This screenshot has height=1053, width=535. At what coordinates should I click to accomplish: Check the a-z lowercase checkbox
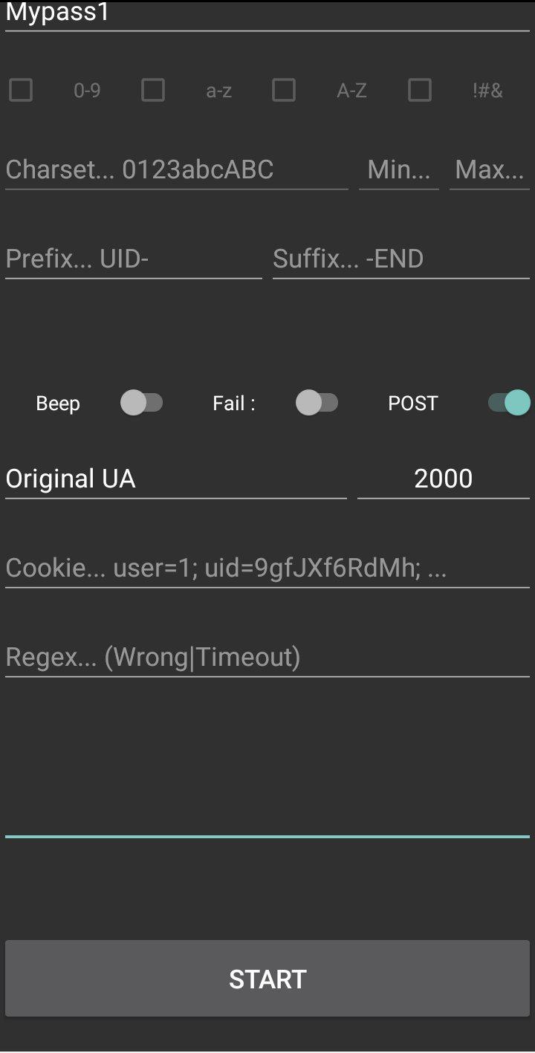153,91
